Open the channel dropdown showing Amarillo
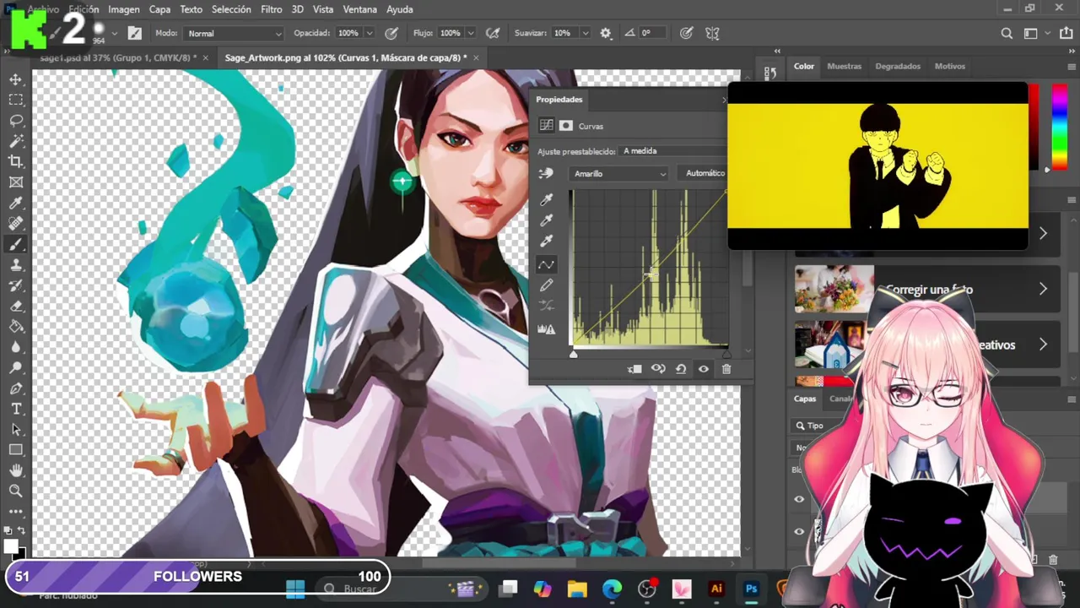The image size is (1080, 608). pyautogui.click(x=619, y=173)
